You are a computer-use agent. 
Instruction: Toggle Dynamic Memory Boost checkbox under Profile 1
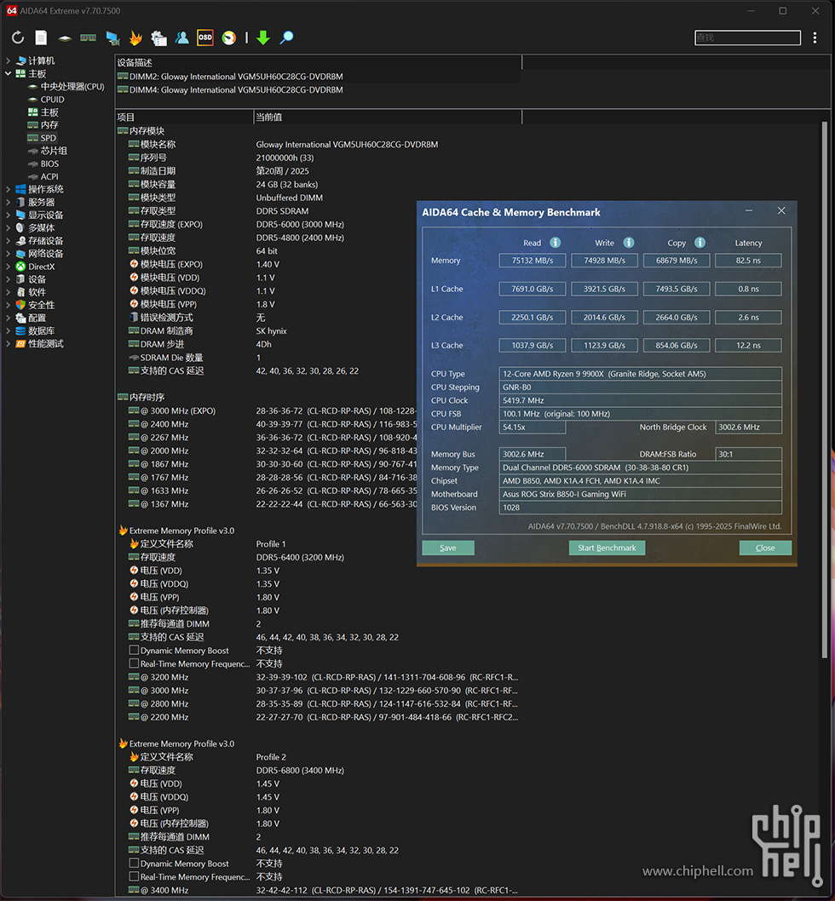click(x=134, y=651)
